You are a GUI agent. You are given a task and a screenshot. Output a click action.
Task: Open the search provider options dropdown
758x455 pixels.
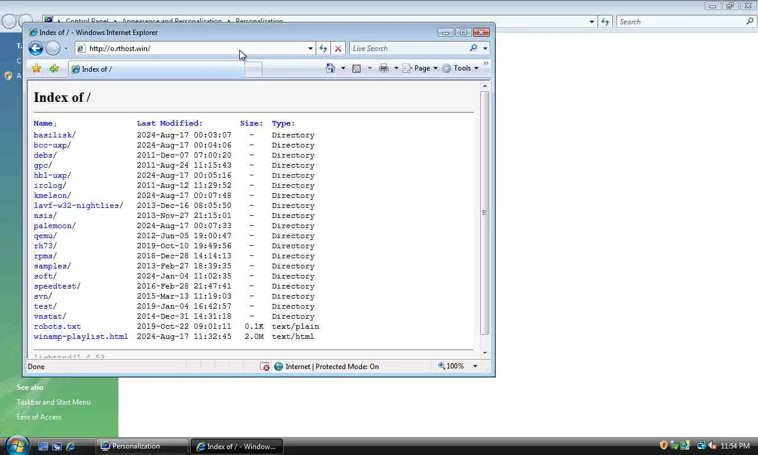point(485,49)
